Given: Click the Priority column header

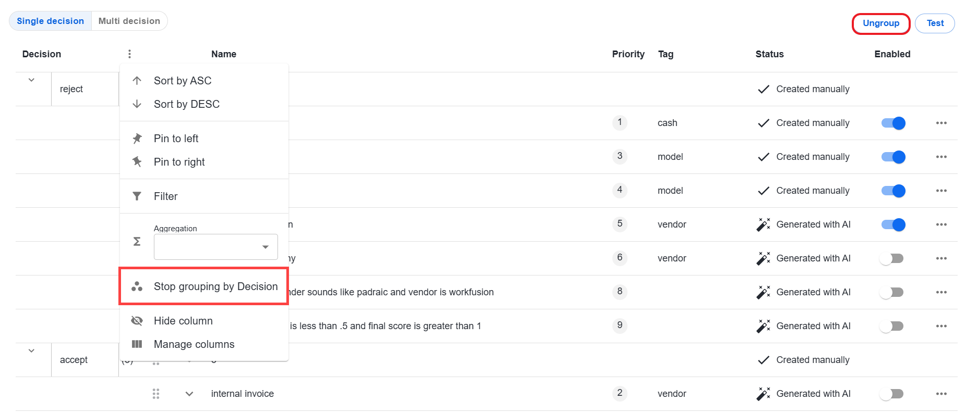Looking at the screenshot, I should [x=628, y=54].
